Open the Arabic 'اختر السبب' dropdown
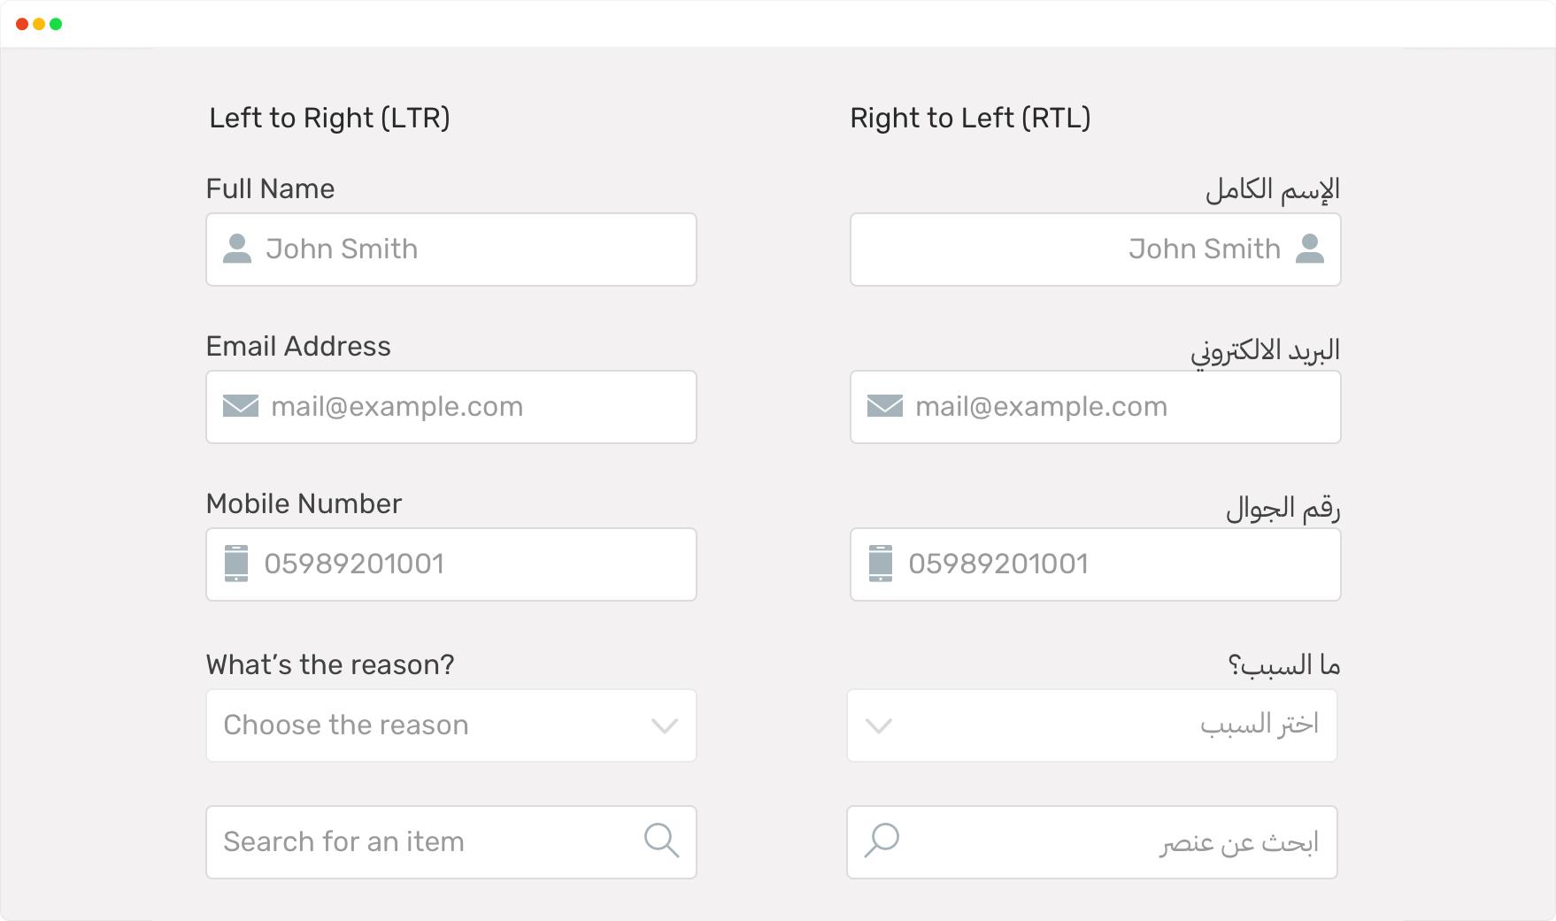The width and height of the screenshot is (1556, 921). coord(1092,725)
